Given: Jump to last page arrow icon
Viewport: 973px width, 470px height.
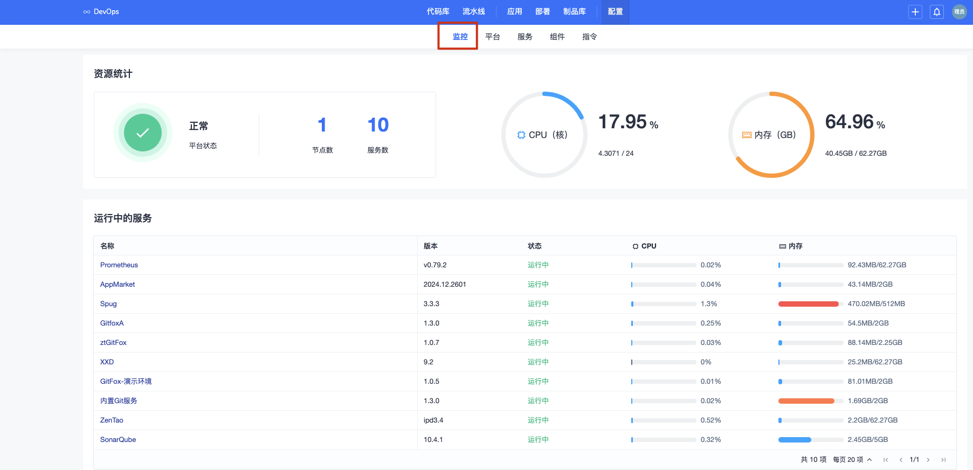Looking at the screenshot, I should (x=943, y=460).
